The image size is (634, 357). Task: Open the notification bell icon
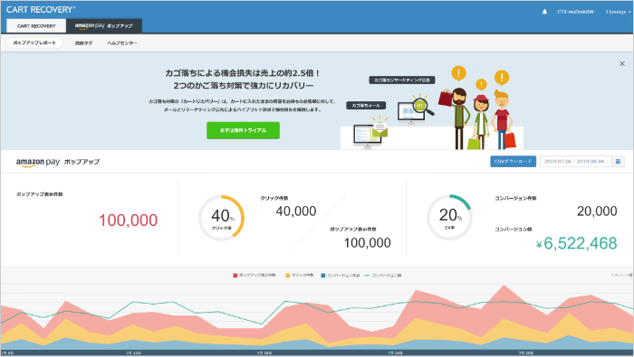click(x=544, y=12)
